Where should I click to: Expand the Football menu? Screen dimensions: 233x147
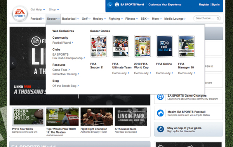37,19
